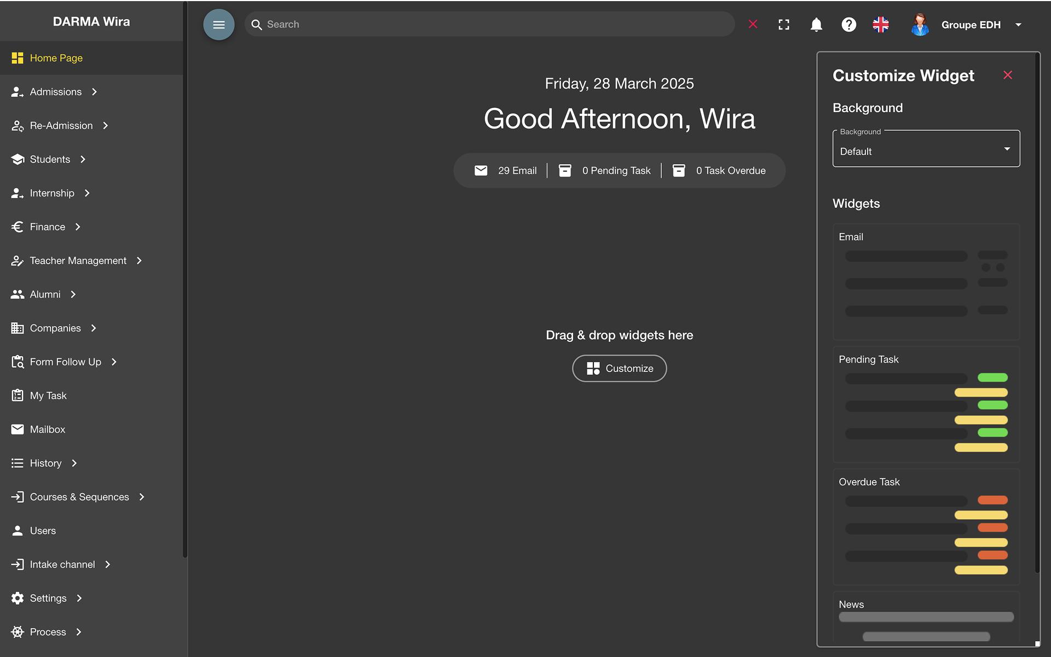The image size is (1051, 657).
Task: Click the help question mark icon
Action: (x=848, y=25)
